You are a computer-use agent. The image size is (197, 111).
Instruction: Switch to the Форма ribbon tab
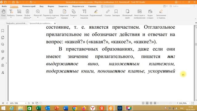[x=51, y=6]
